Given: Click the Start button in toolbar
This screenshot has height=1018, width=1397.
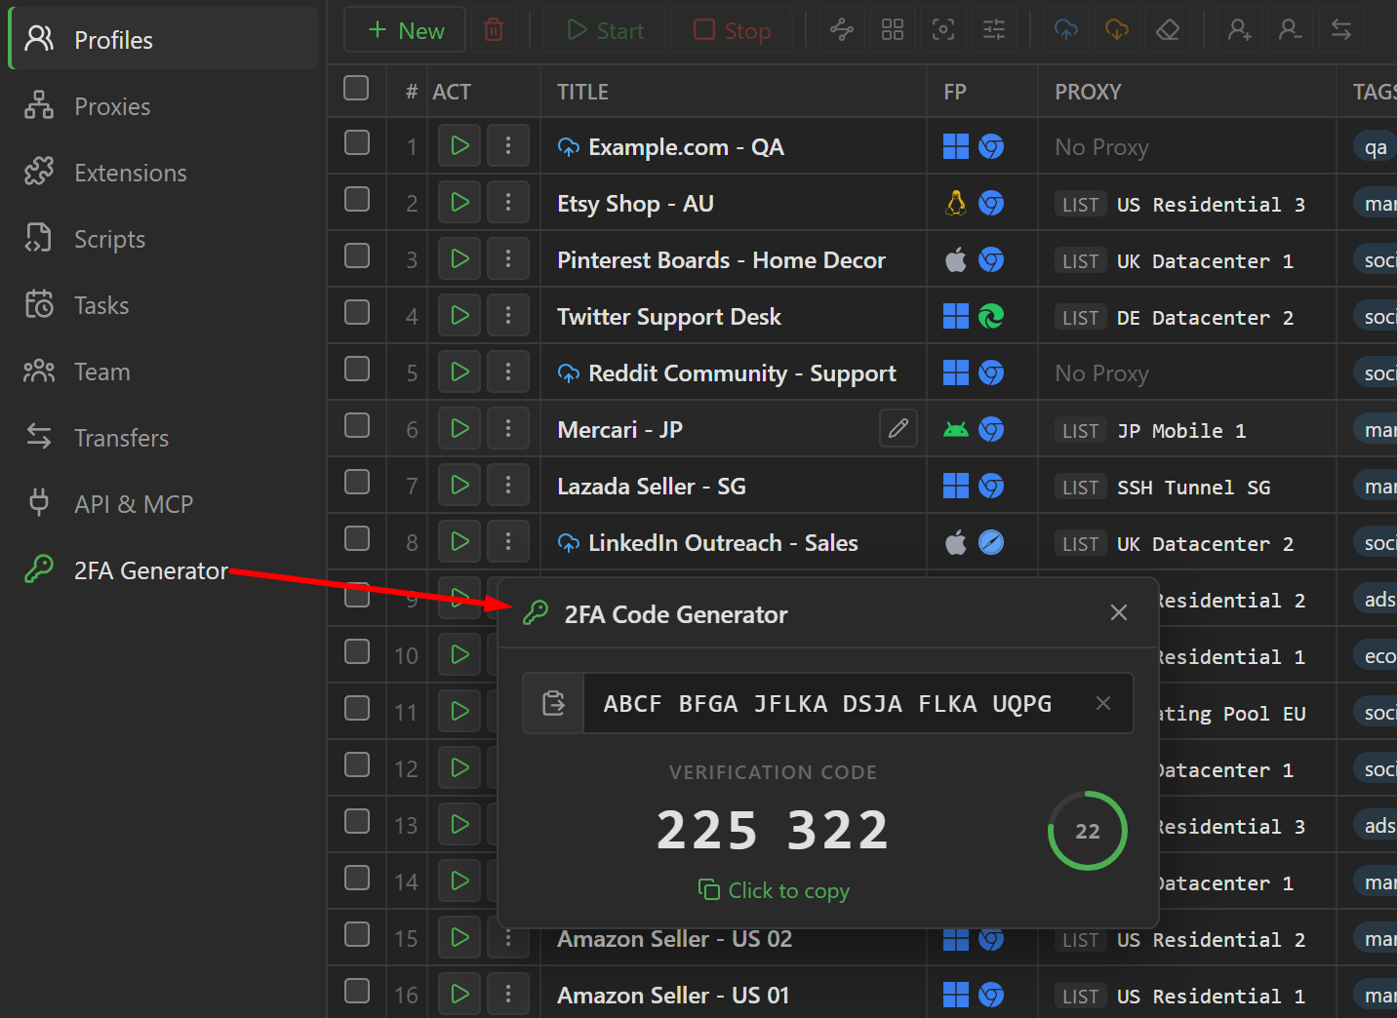Looking at the screenshot, I should tap(605, 30).
